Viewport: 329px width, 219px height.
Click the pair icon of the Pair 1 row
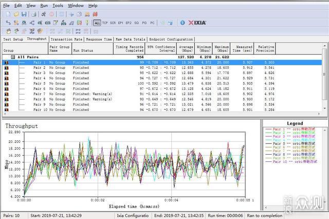[x=7, y=62]
